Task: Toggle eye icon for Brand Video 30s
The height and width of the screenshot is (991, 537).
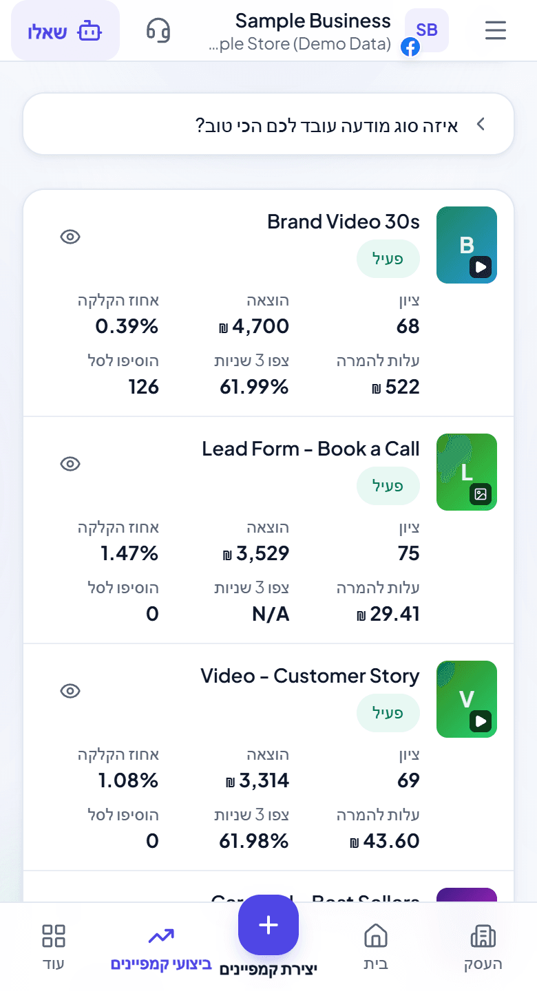Action: coord(70,237)
